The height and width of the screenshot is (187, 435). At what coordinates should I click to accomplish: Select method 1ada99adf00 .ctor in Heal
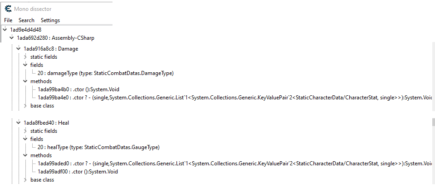click(x=78, y=172)
